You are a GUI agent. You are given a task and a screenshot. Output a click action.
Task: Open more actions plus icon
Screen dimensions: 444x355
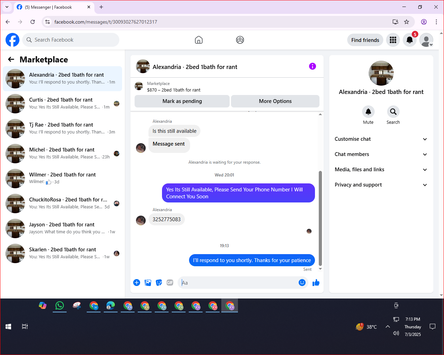pyautogui.click(x=137, y=283)
